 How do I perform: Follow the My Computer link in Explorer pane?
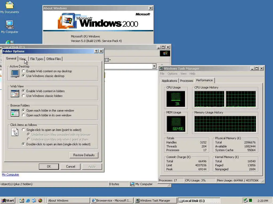point(10,175)
